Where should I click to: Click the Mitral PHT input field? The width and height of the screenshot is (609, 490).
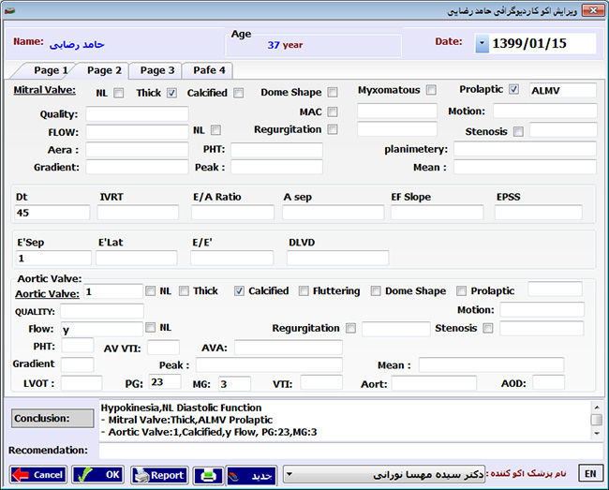point(276,150)
